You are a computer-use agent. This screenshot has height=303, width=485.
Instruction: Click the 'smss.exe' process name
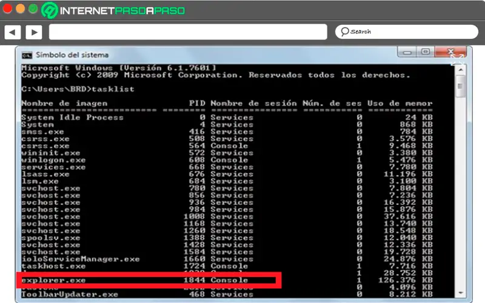[42, 132]
